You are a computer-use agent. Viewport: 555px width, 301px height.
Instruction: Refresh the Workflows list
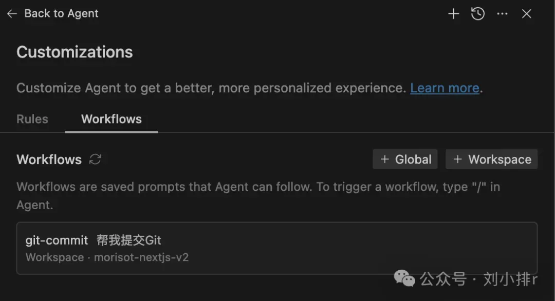pos(95,159)
